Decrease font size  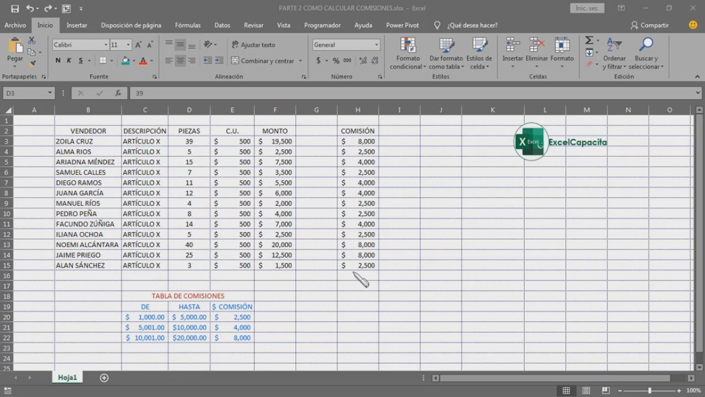[150, 45]
